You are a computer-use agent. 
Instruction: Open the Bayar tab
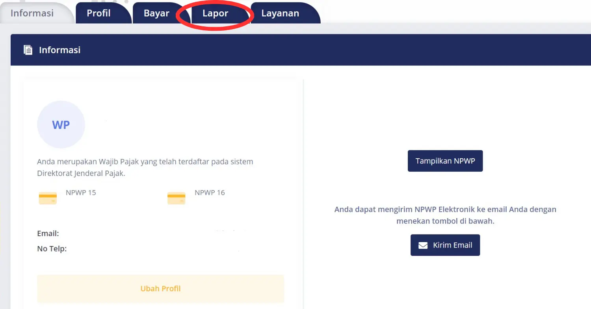coord(156,13)
